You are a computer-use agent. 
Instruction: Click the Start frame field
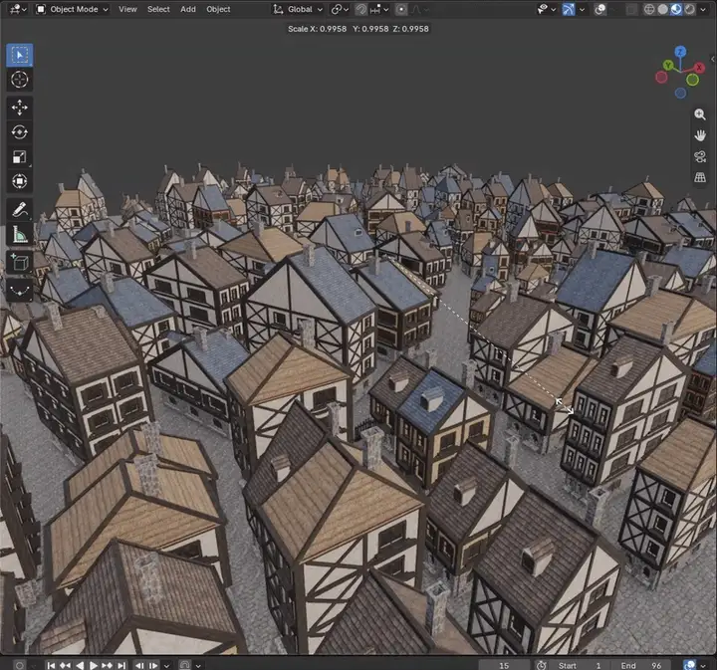click(x=582, y=665)
